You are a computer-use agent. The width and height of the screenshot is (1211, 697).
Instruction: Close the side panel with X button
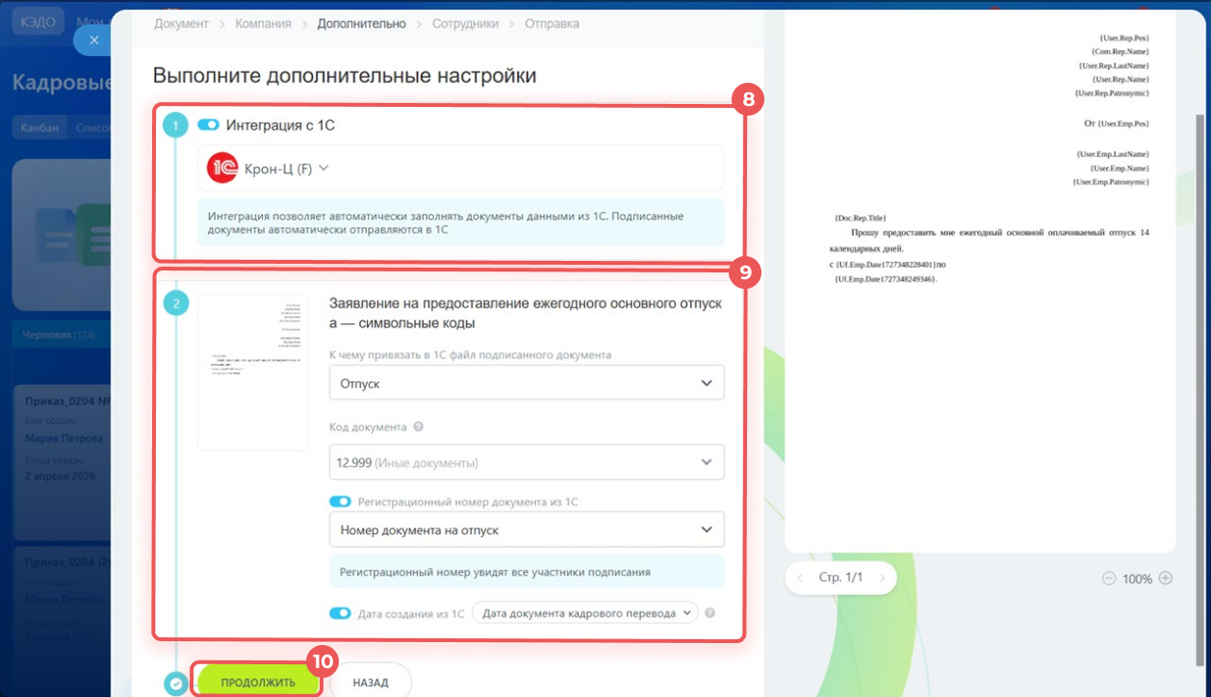(93, 39)
